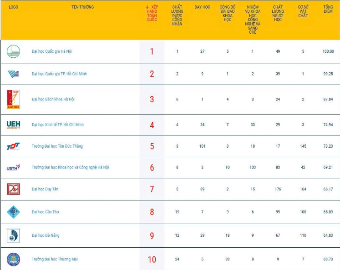The image size is (340, 270).
Task: Open Đại học Duy Tân link
Action: [45, 189]
